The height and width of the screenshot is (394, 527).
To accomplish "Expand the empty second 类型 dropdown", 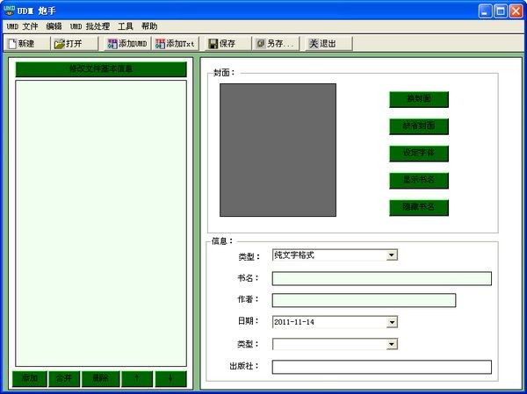I will [x=392, y=344].
